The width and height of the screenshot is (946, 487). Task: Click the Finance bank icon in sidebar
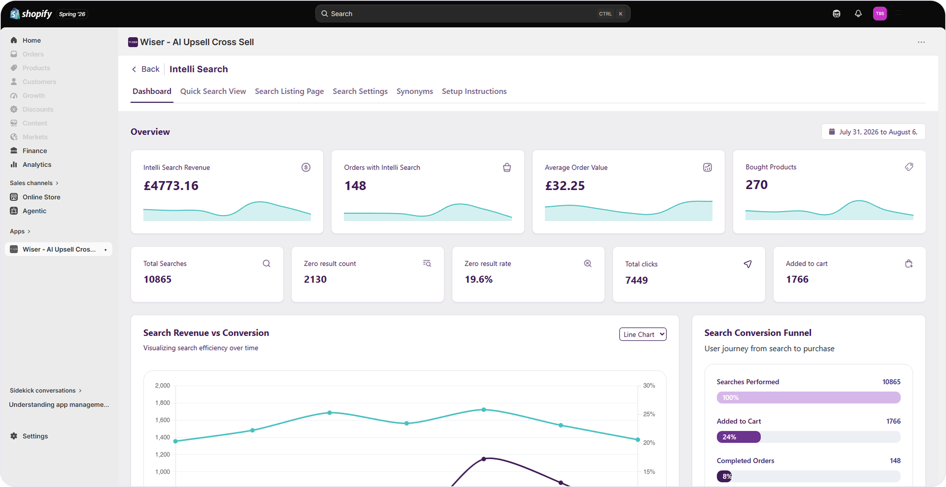click(14, 151)
